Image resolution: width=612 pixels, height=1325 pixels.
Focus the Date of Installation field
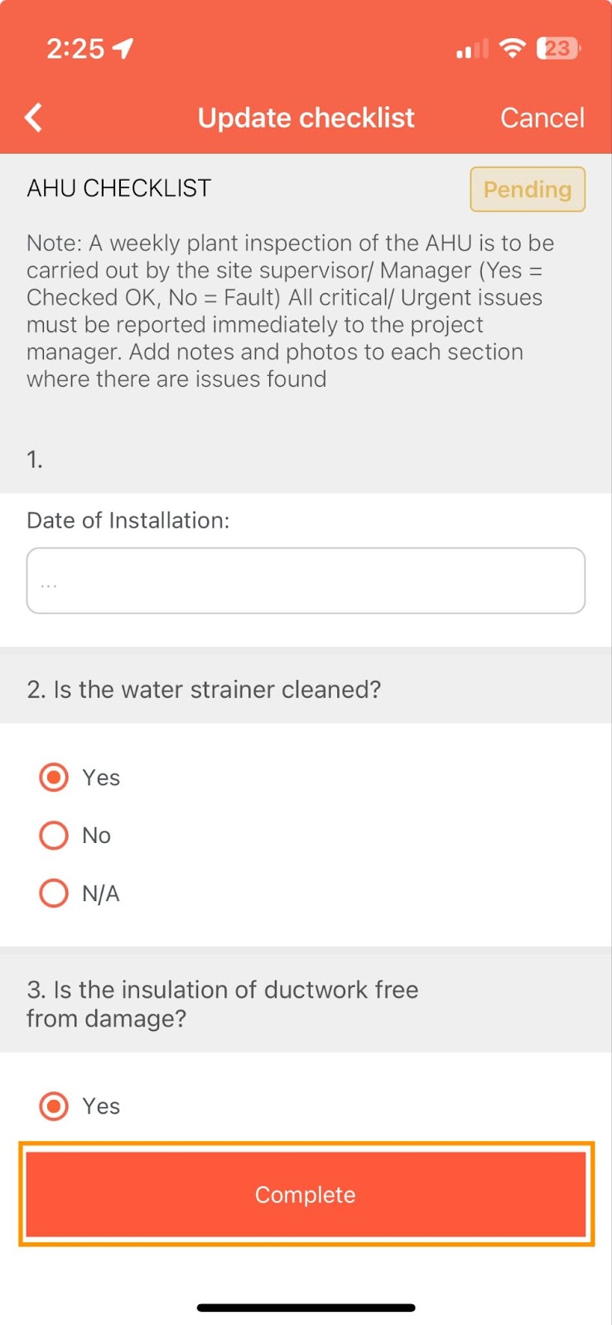(x=306, y=581)
